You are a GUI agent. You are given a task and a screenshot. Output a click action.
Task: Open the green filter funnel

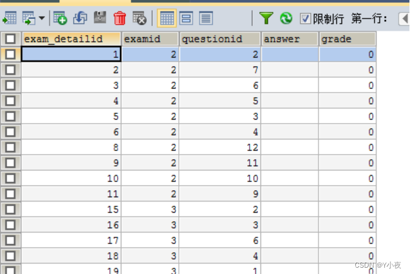(x=266, y=18)
